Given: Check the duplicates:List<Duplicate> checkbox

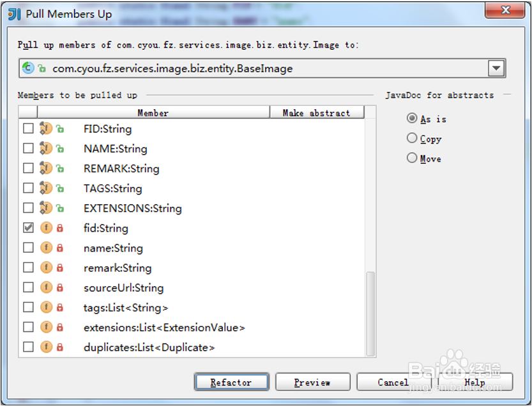Looking at the screenshot, I should pos(27,347).
